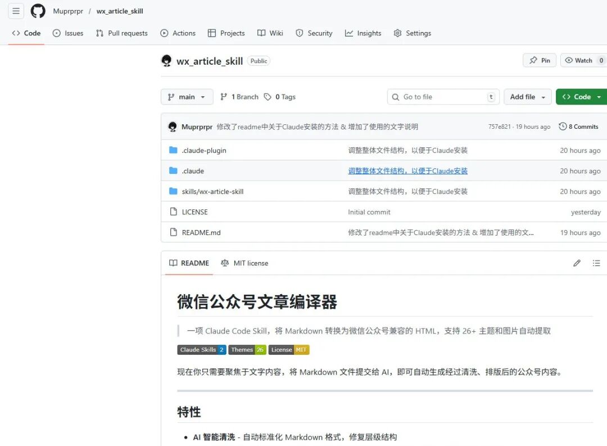Image resolution: width=607 pixels, height=446 pixels.
Task: Click '19 hours ago' in the README.md row
Action: coord(580,232)
